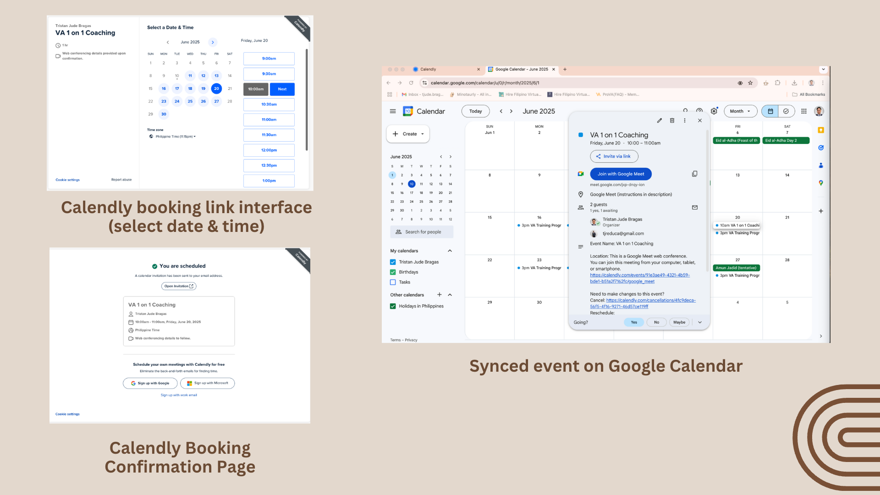The image size is (880, 495).
Task: Collapse the My calendars section
Action: tap(450, 251)
